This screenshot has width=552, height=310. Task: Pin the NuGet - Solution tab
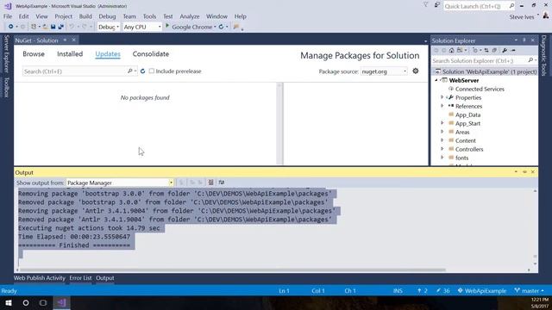(66, 40)
